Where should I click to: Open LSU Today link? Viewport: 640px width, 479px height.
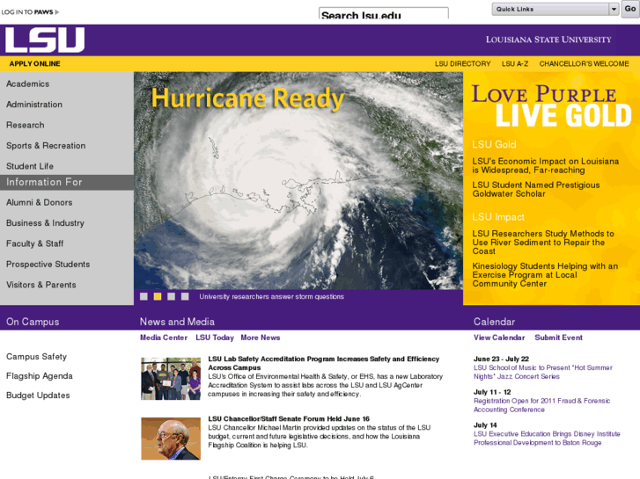(215, 337)
